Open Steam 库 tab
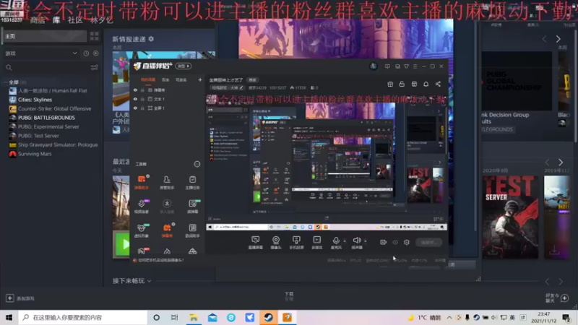The image size is (578, 325). pyautogui.click(x=56, y=20)
